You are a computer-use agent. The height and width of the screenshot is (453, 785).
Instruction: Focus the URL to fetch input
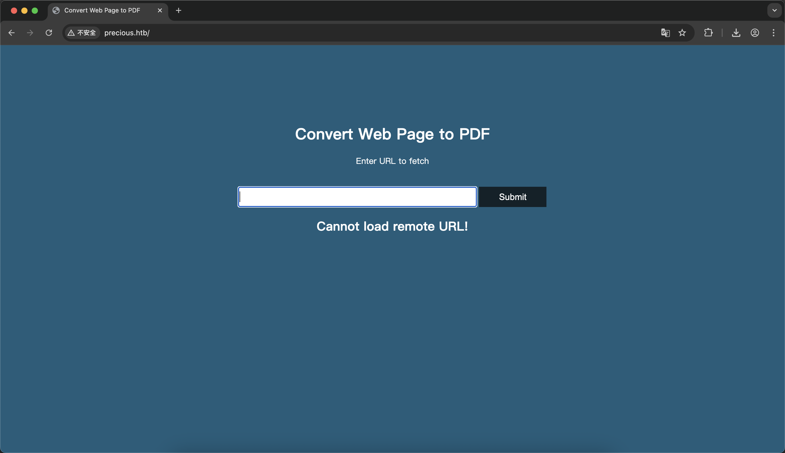click(357, 197)
